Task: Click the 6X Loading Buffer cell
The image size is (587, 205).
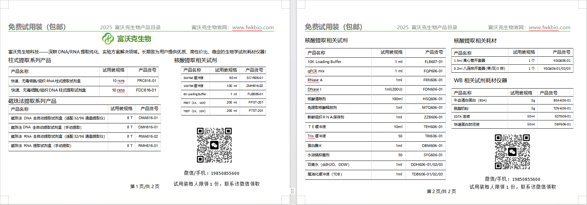Action: pyautogui.click(x=195, y=94)
